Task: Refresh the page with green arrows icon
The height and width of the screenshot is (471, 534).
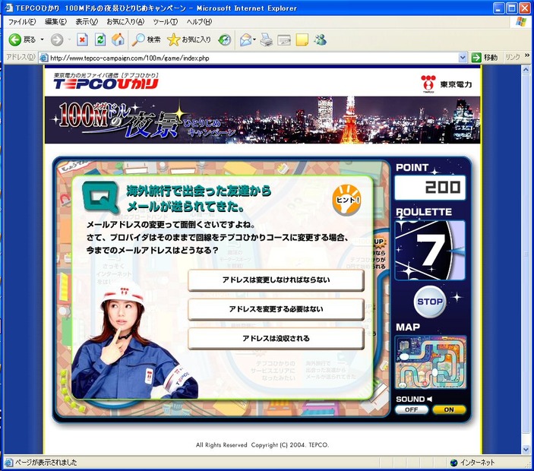Action: (100, 40)
